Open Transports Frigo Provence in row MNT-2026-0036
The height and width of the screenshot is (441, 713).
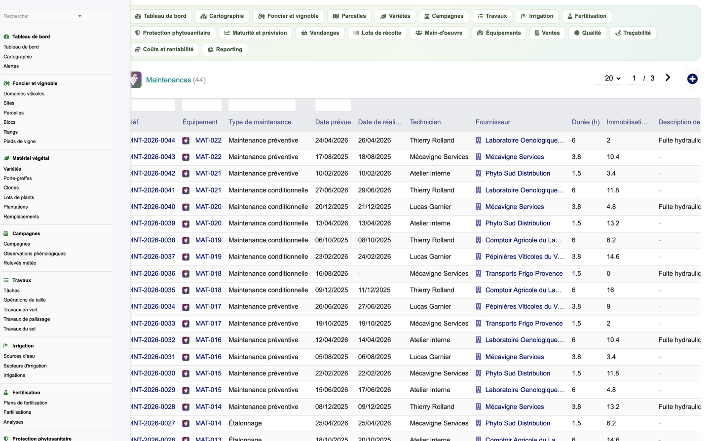coord(524,274)
